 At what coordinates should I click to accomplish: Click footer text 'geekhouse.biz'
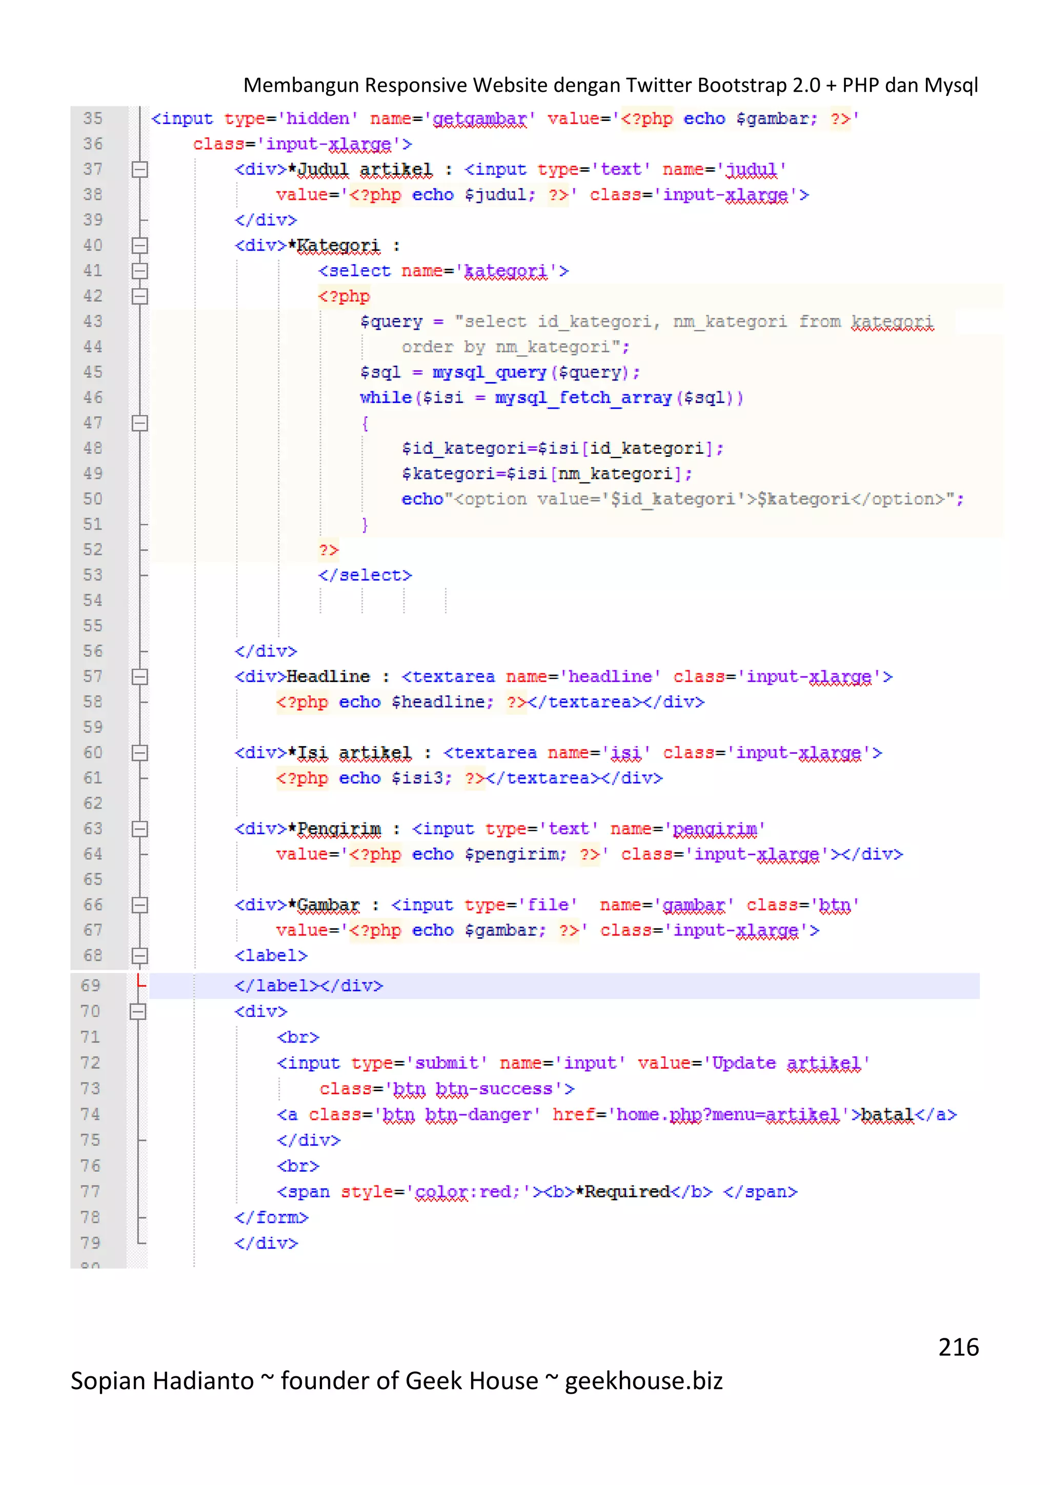click(644, 1381)
